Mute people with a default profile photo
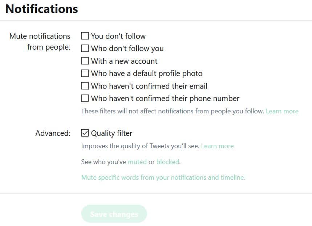 85,73
